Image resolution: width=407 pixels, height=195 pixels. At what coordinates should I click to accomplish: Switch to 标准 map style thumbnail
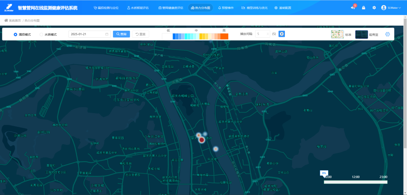pyautogui.click(x=337, y=35)
